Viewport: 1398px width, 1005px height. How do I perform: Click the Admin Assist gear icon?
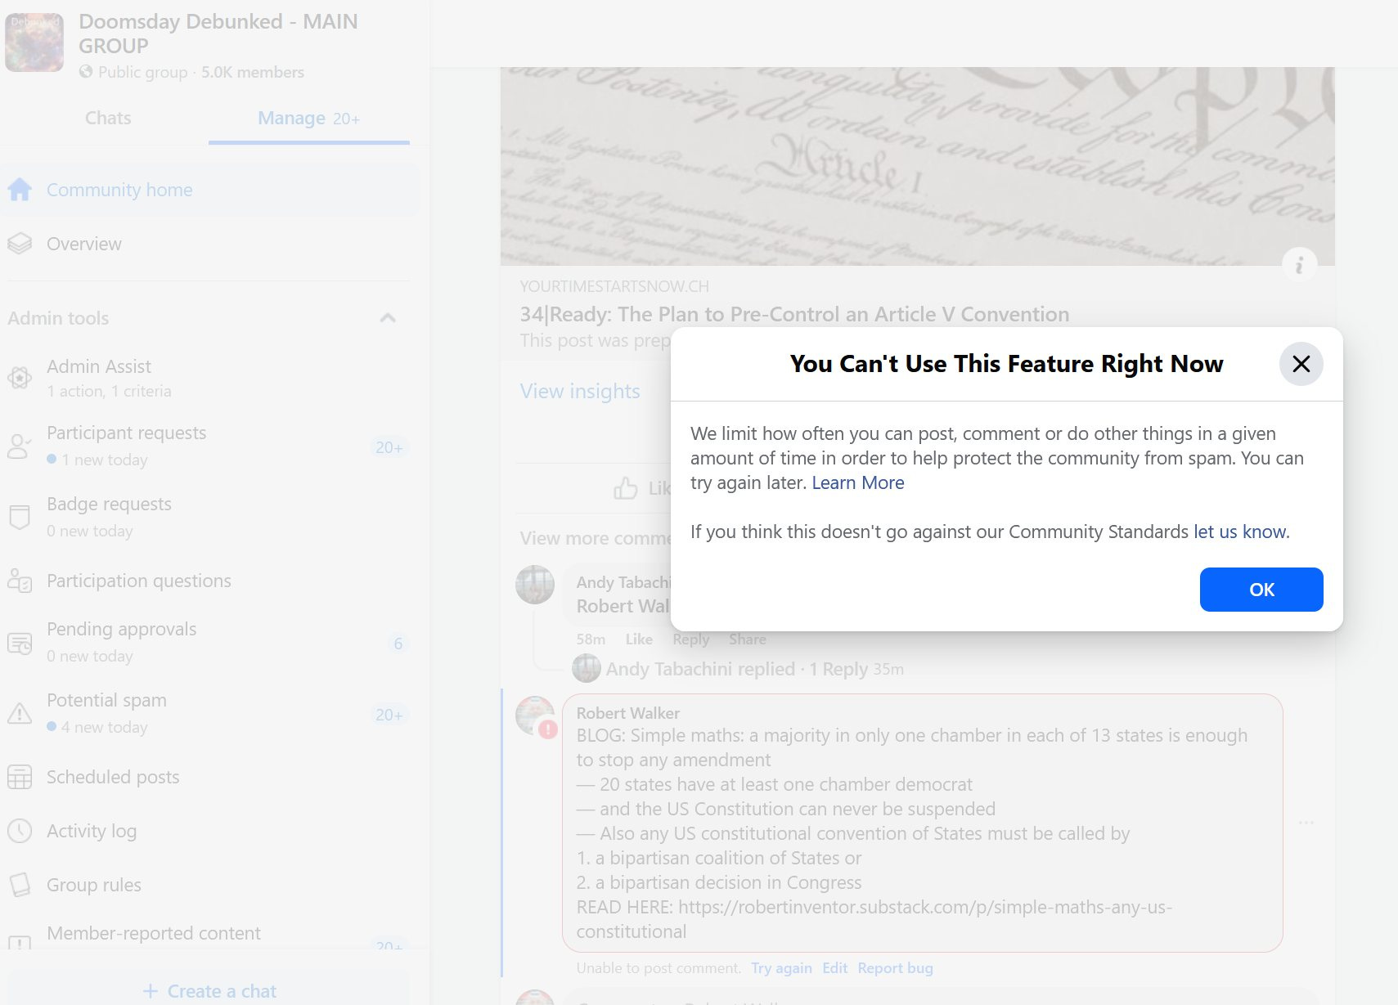[x=20, y=378]
